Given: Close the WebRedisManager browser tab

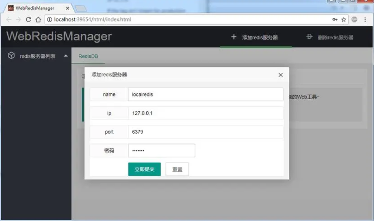Looking at the screenshot, I should [x=68, y=8].
